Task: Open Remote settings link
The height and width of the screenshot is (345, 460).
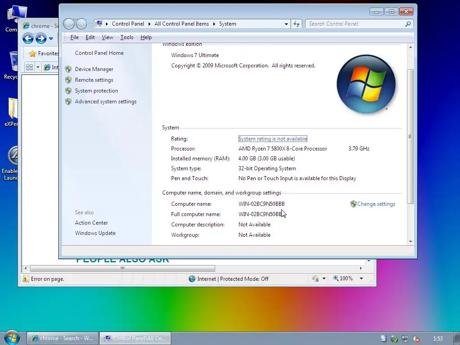Action: coord(94,80)
